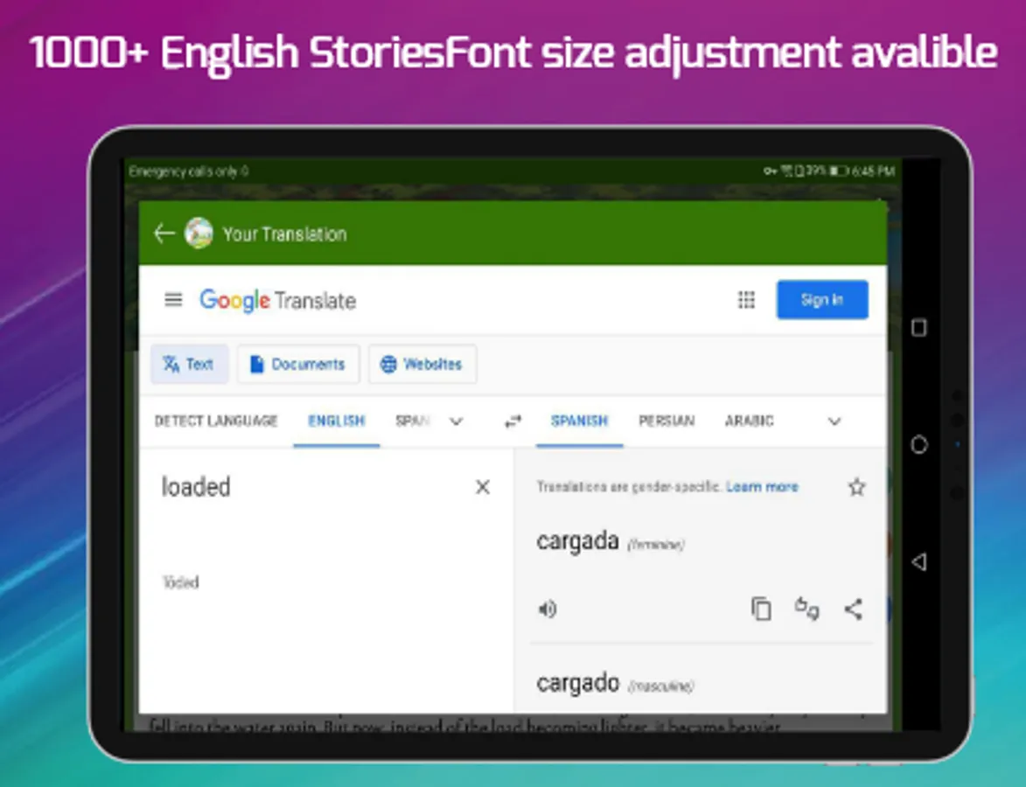Screen dimensions: 1026x787
Task: Select Arabic as target language
Action: [x=749, y=421]
